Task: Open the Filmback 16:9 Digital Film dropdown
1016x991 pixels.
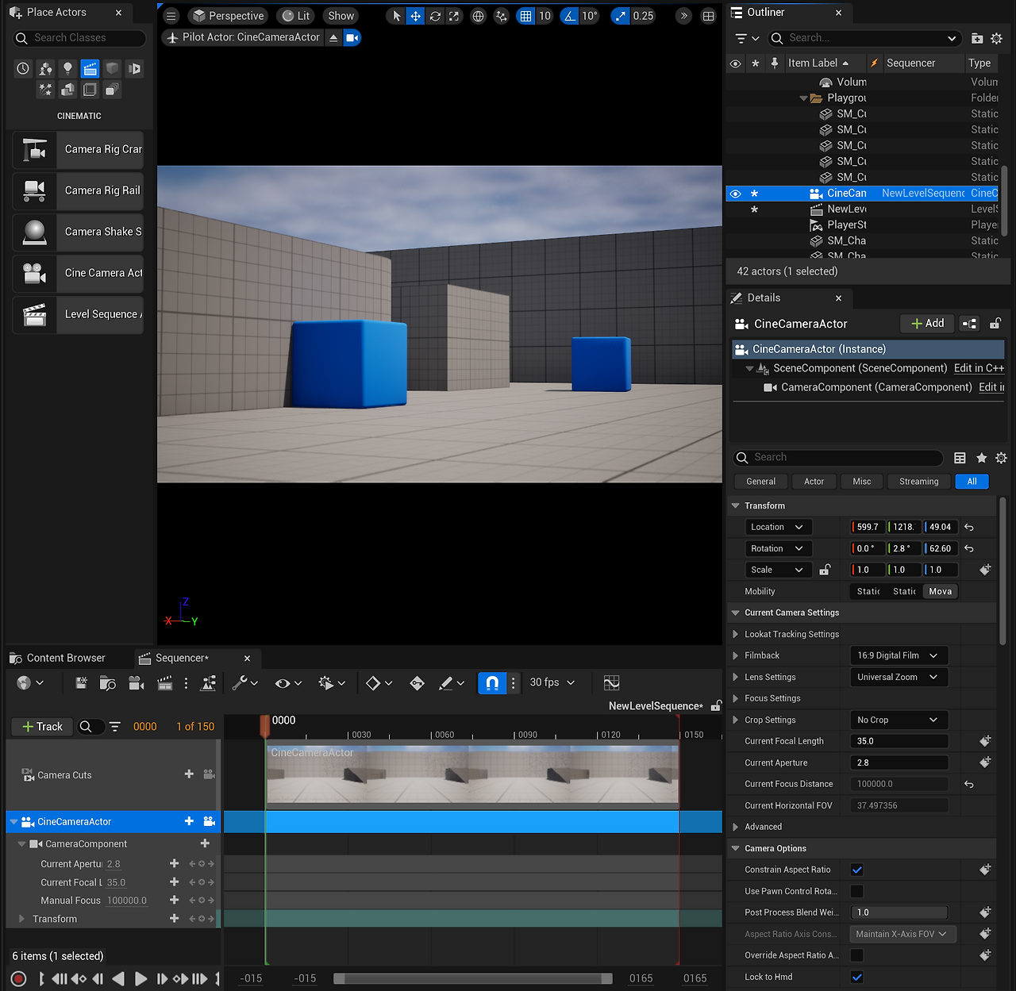Action: coord(898,656)
